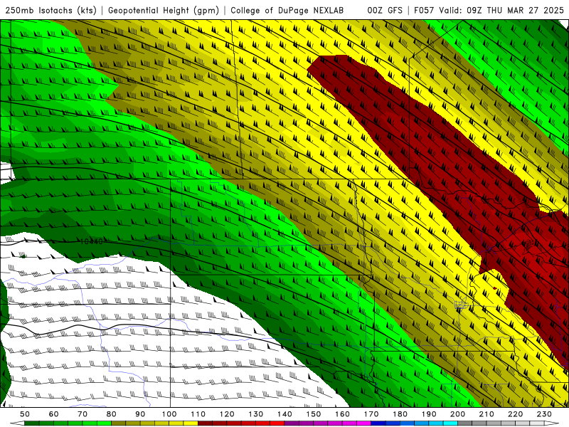Click the '170' color scale label
This screenshot has width=569, height=427.
coord(371,414)
